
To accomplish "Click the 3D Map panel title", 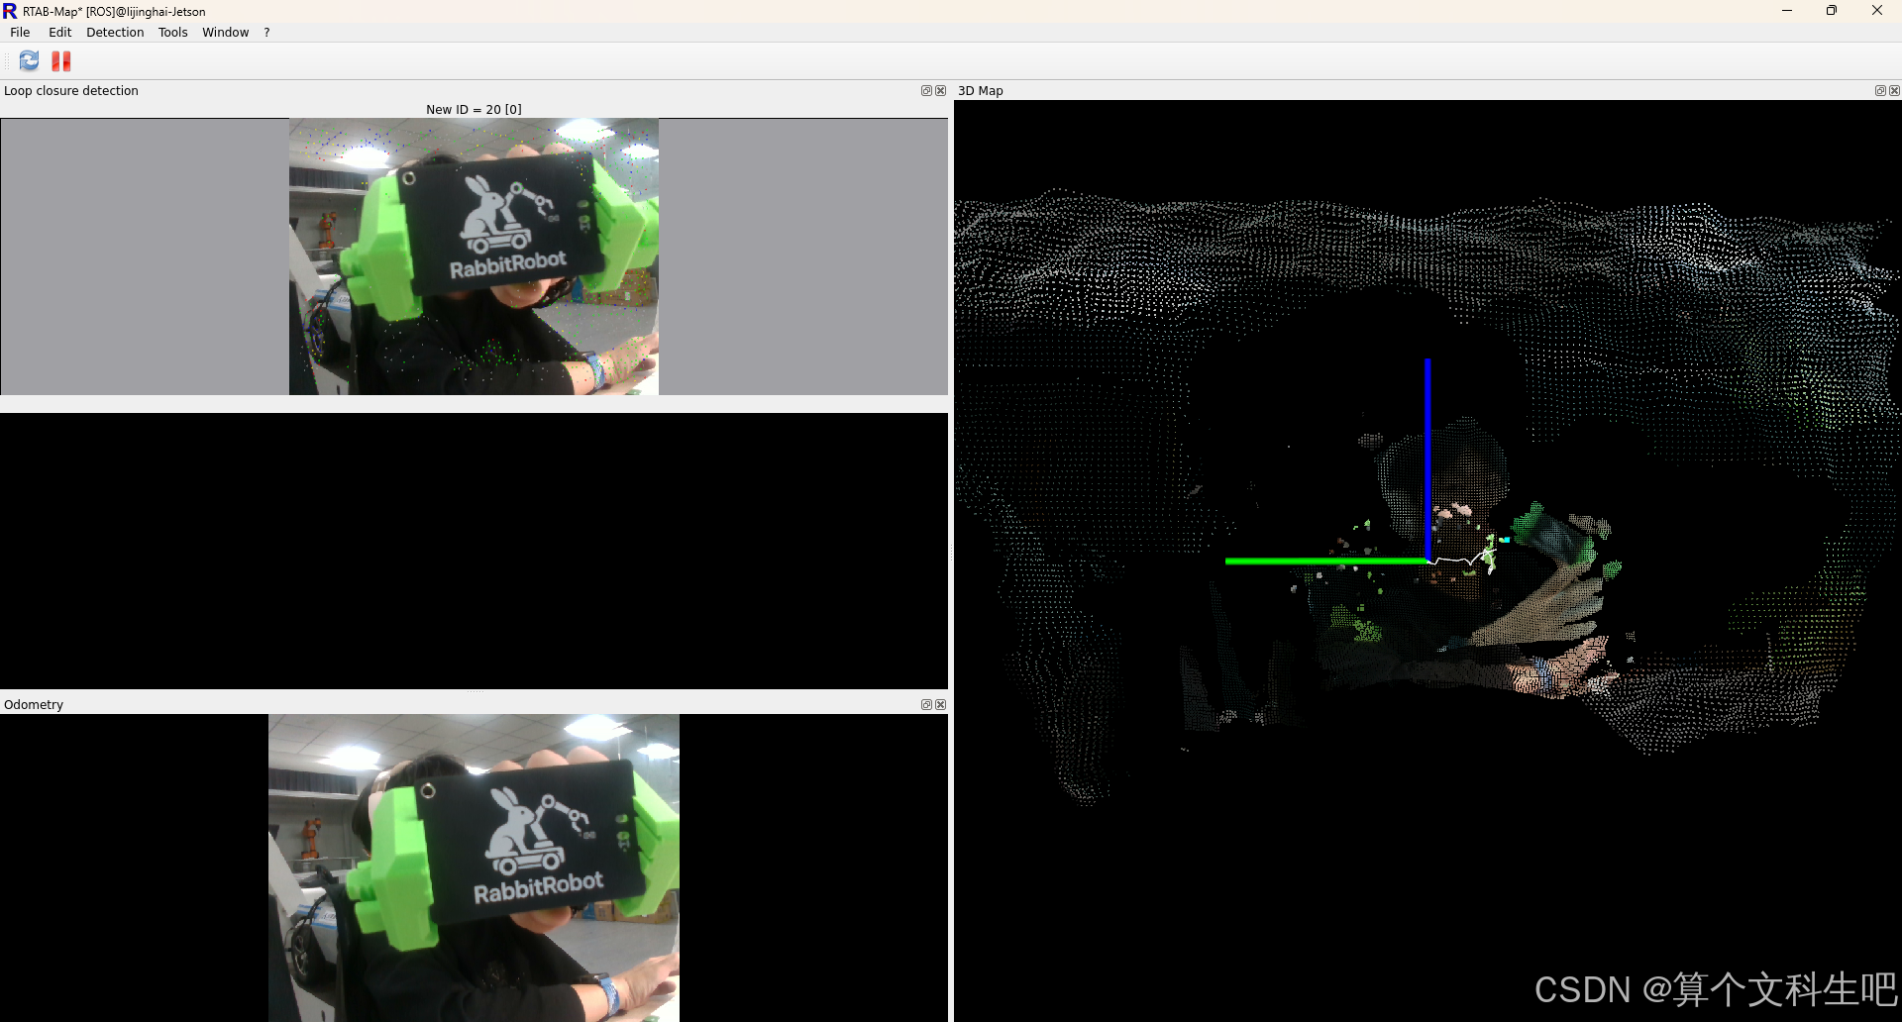I will (x=981, y=90).
